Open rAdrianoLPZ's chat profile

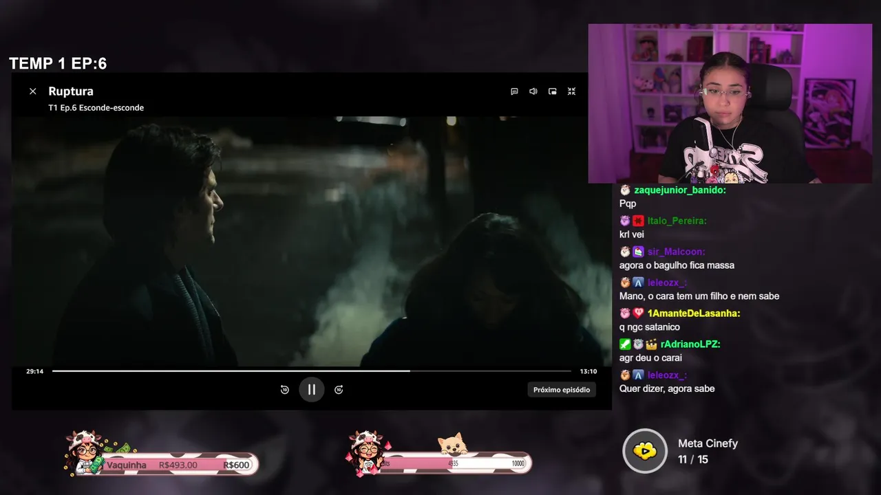[x=690, y=344]
